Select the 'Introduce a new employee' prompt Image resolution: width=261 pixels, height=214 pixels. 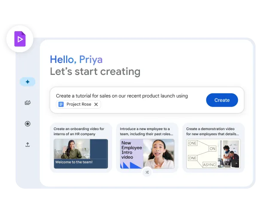(x=147, y=131)
